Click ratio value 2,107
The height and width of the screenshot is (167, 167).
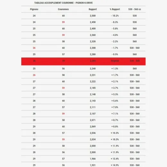pos(93,114)
